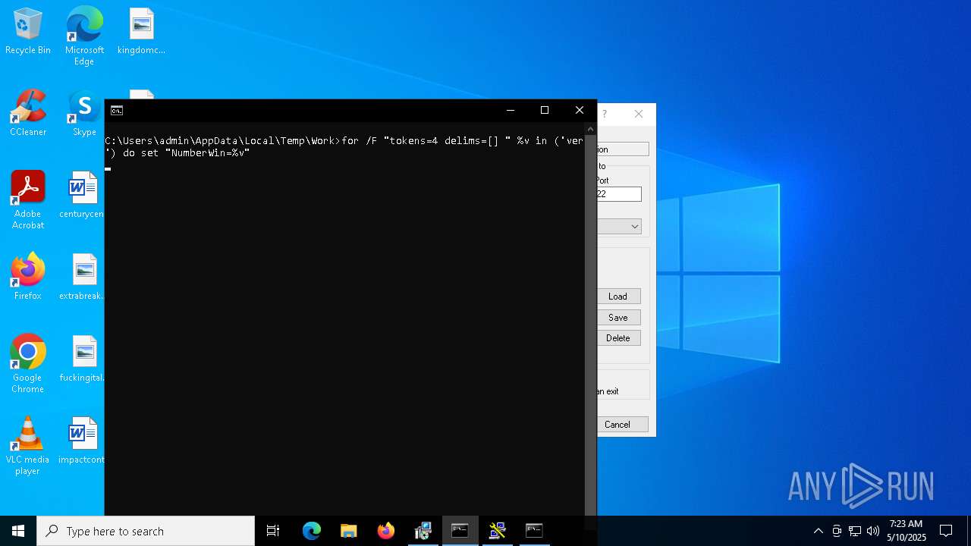971x546 pixels.
Task: Open CCleaner desktop shortcut
Action: click(28, 114)
